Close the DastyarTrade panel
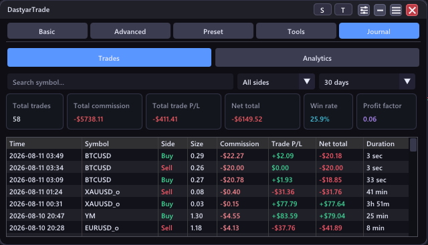 [x=412, y=11]
